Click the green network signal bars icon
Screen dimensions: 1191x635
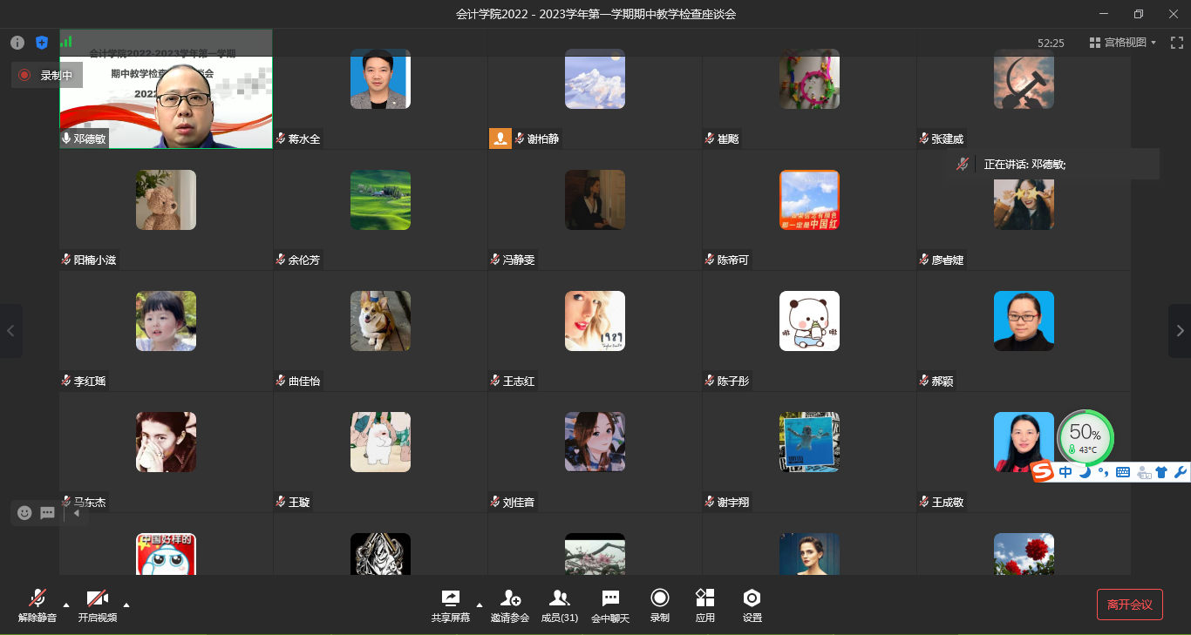[x=66, y=41]
